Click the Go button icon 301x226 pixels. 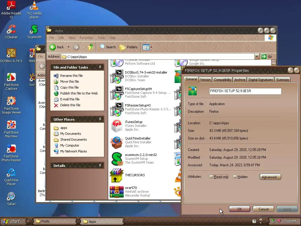tap(264, 56)
